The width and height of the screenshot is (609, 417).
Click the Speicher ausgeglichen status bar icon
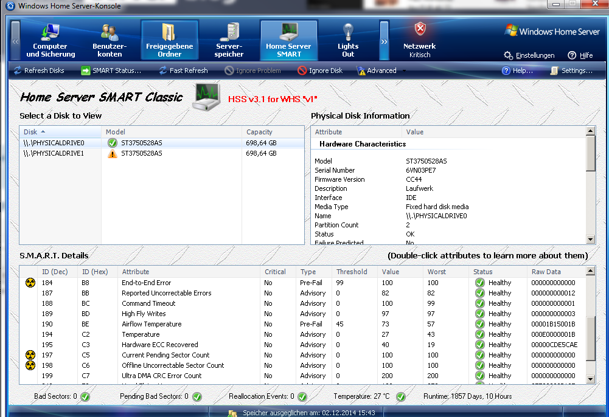pos(232,413)
